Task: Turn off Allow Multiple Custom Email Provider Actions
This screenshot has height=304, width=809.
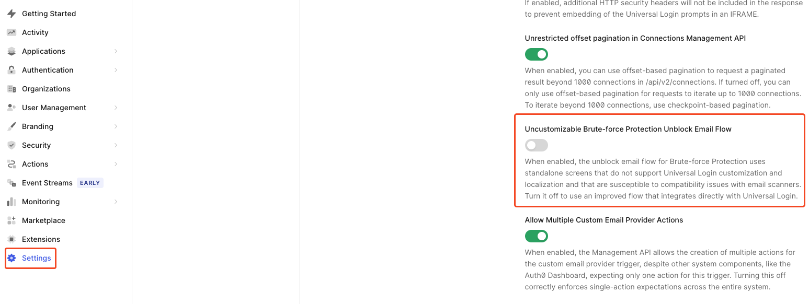Action: (x=536, y=236)
